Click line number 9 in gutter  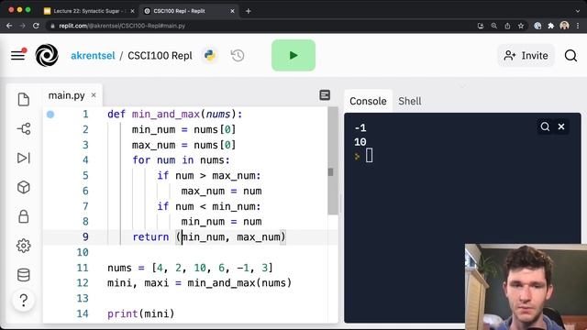[x=85, y=236]
